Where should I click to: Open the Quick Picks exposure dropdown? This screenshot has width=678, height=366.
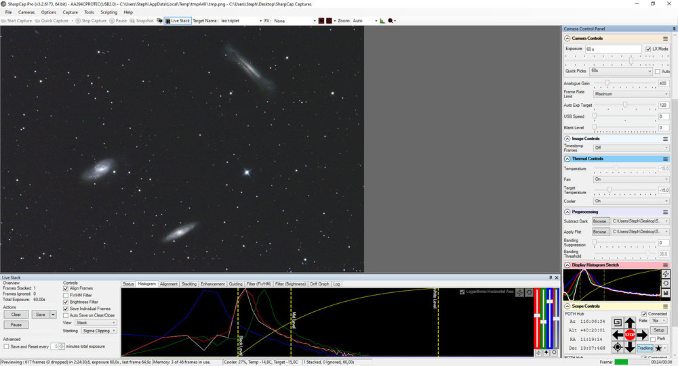click(621, 71)
